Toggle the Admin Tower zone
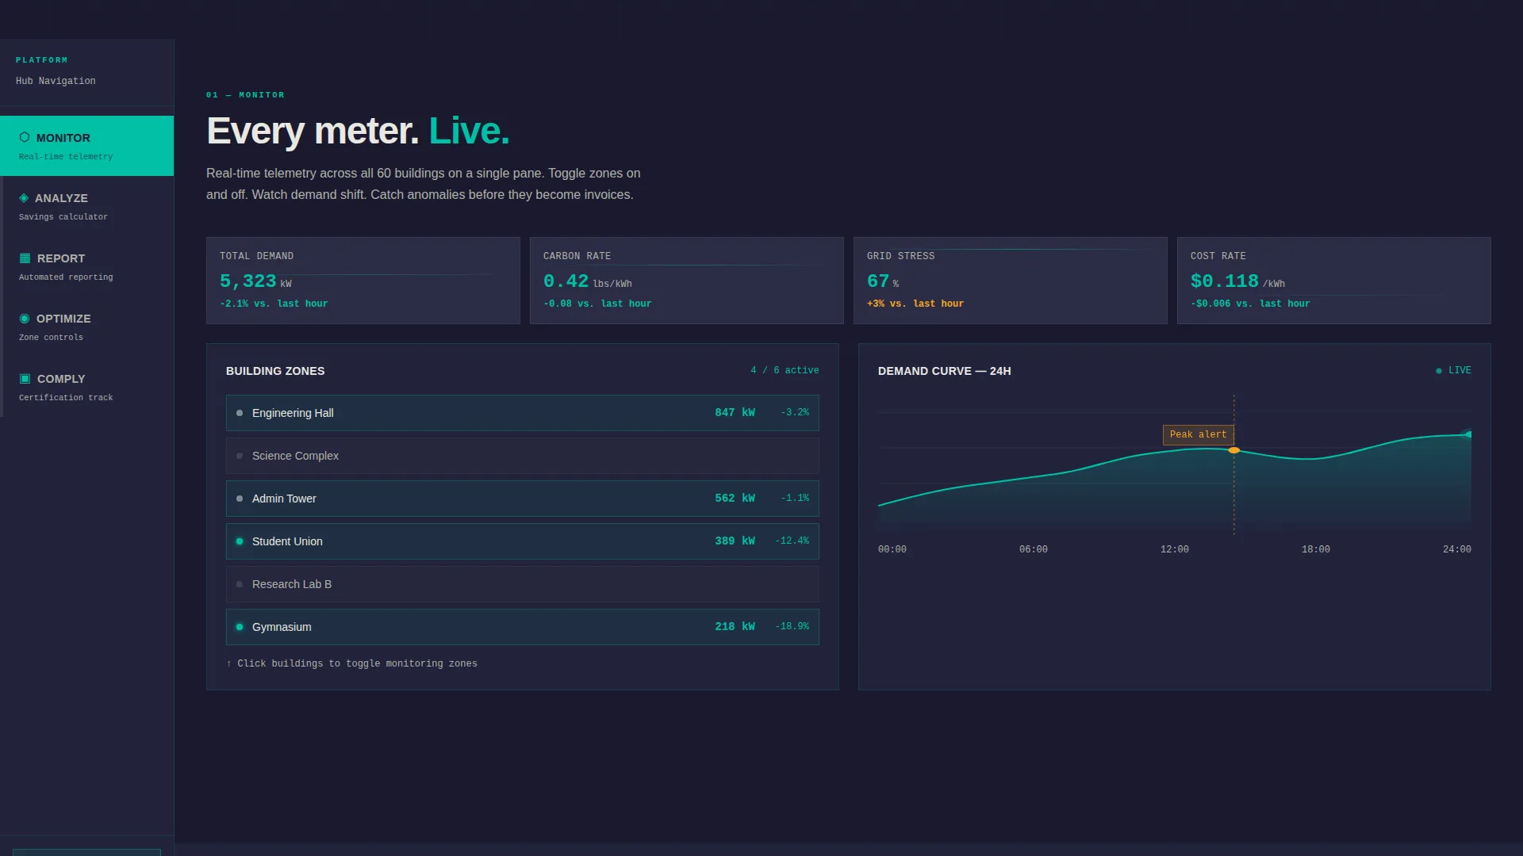 (x=522, y=498)
